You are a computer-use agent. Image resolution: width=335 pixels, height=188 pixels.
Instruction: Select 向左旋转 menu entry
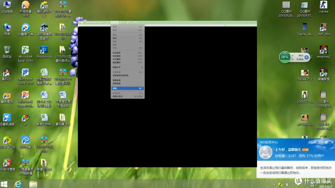[x=127, y=53]
